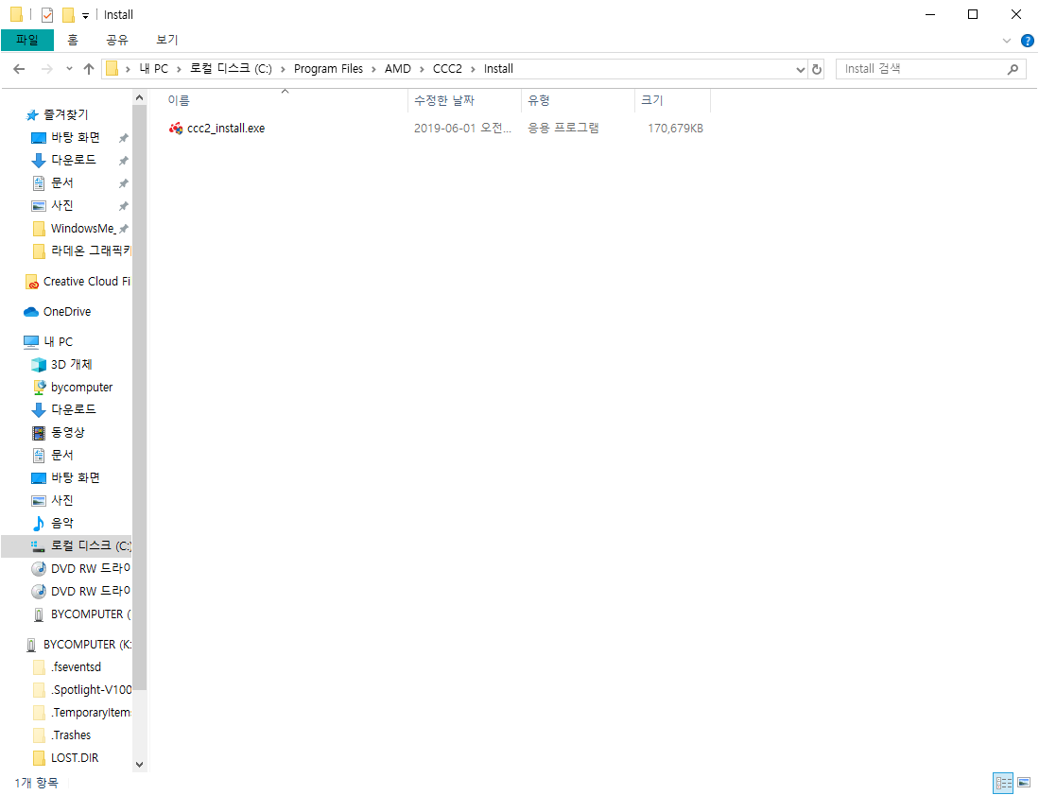
Task: Click 내 PC in the address bar
Action: point(154,69)
